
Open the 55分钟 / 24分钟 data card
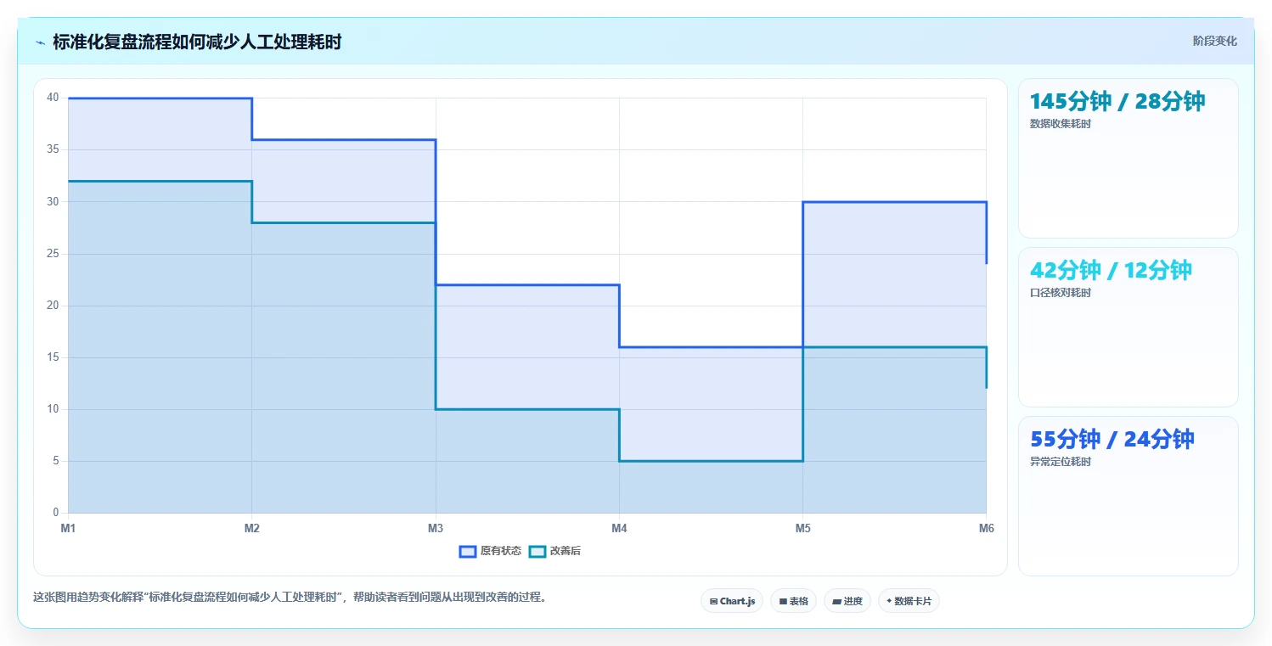pos(1128,496)
